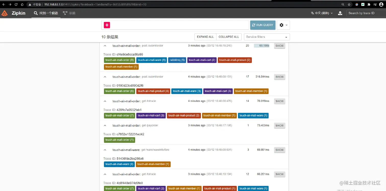Viewport: 386px width, 191px height.
Task: Click the red plus add-criteria icon
Action: (x=107, y=25)
